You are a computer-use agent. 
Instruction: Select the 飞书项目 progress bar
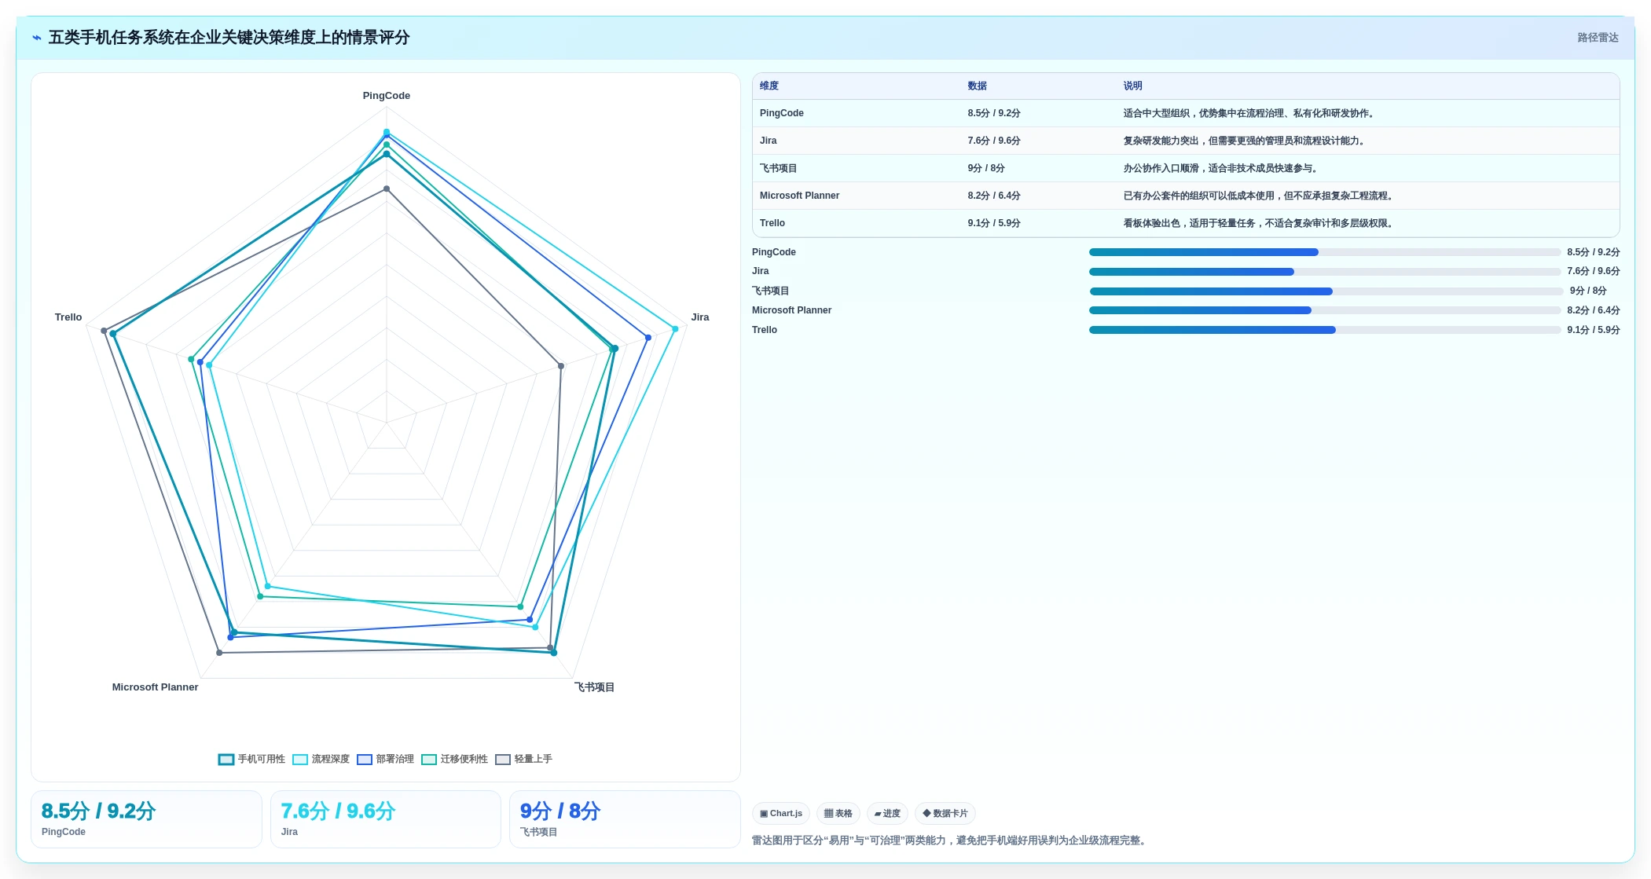coord(1325,291)
